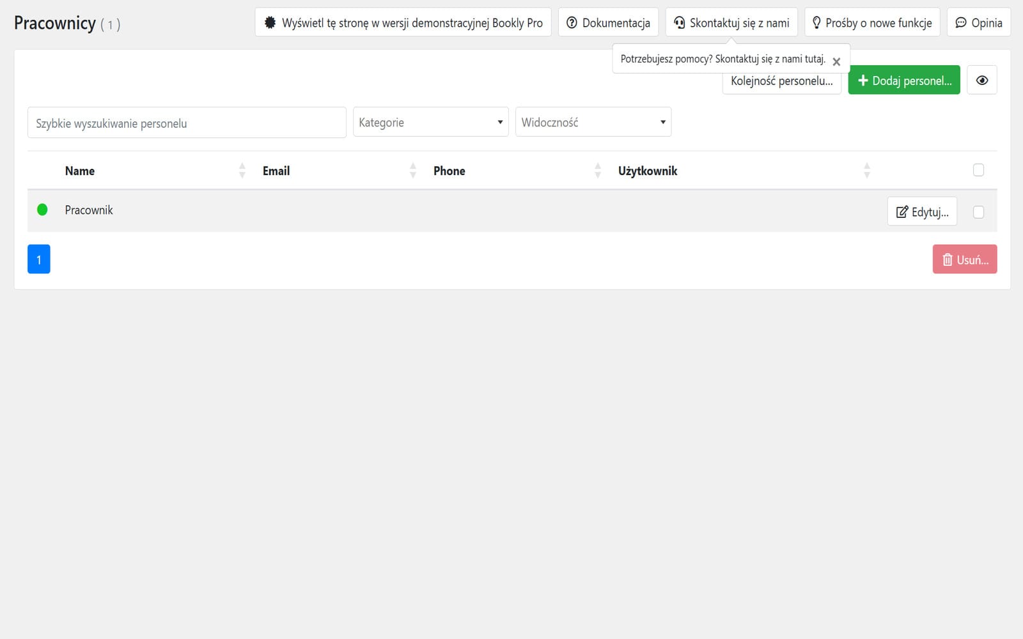The image size is (1023, 639).
Task: Check the select-all header checkbox
Action: click(978, 170)
